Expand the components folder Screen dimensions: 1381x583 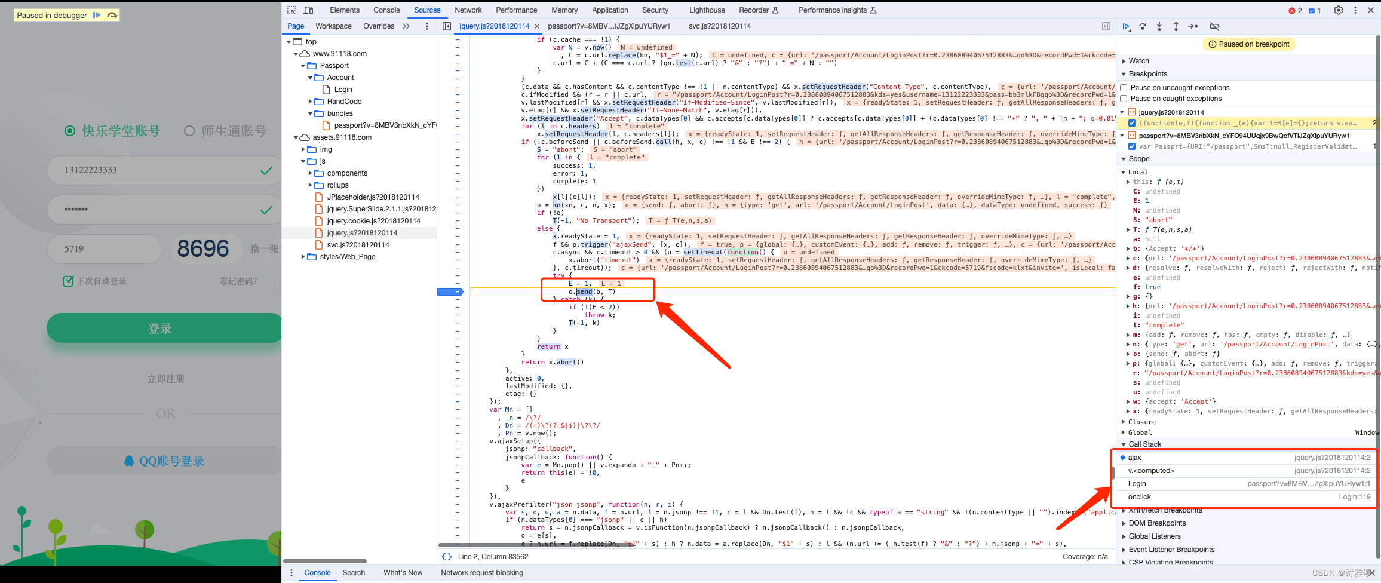click(x=311, y=173)
